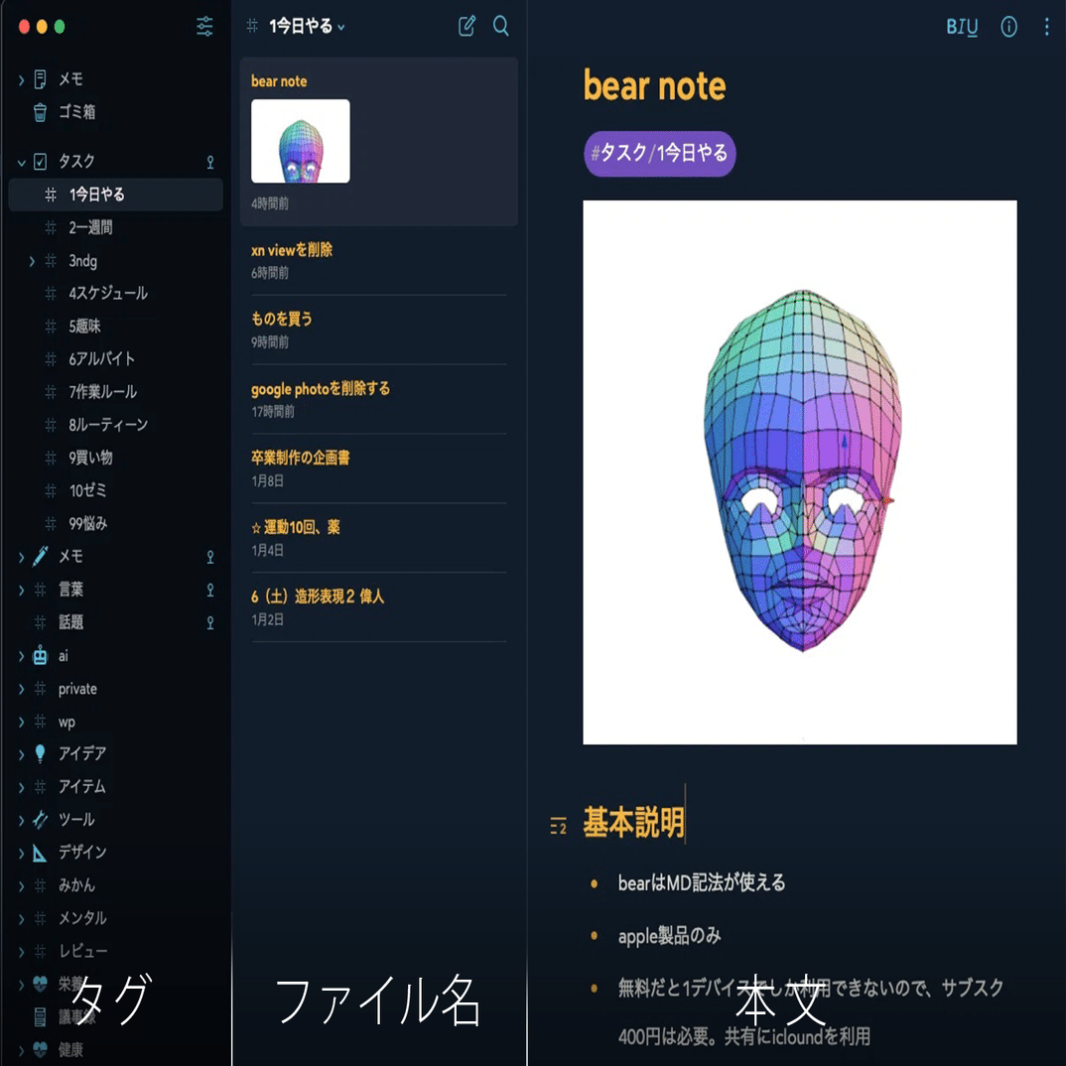
Task: Expand the wp tag chevron
Action: 21,722
